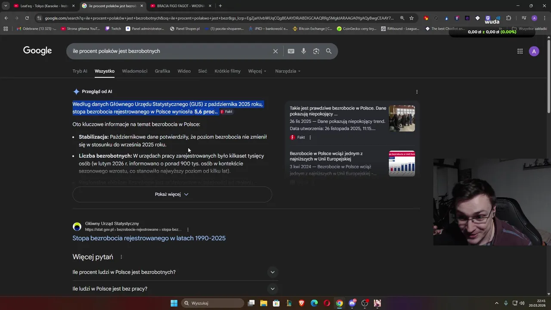This screenshot has width=551, height=310.
Task: Switch to Wideo results tab
Action: pyautogui.click(x=184, y=71)
